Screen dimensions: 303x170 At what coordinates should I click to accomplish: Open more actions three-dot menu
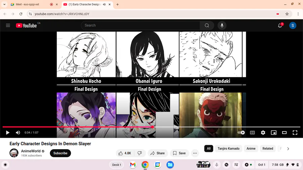(x=195, y=153)
